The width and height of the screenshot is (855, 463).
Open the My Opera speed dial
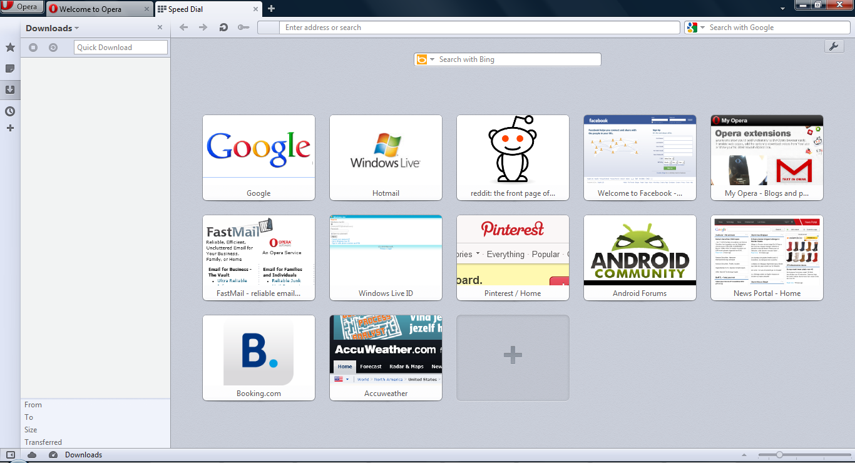click(767, 158)
